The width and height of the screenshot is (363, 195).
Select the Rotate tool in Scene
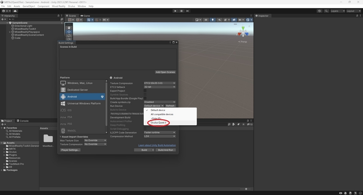point(69,36)
